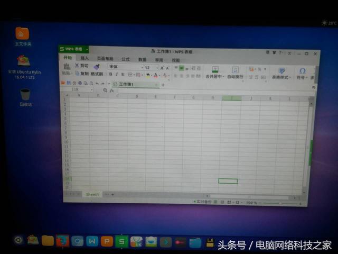Click the Select All corner of the grid
This screenshot has height=254, width=338.
[67, 94]
